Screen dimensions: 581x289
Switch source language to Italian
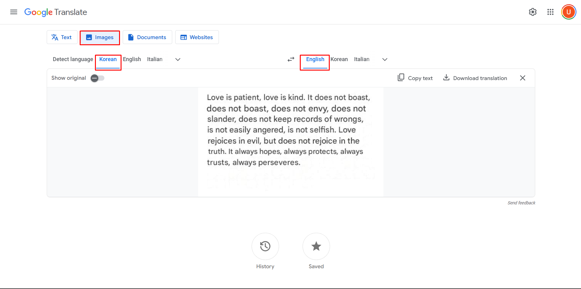tap(155, 59)
